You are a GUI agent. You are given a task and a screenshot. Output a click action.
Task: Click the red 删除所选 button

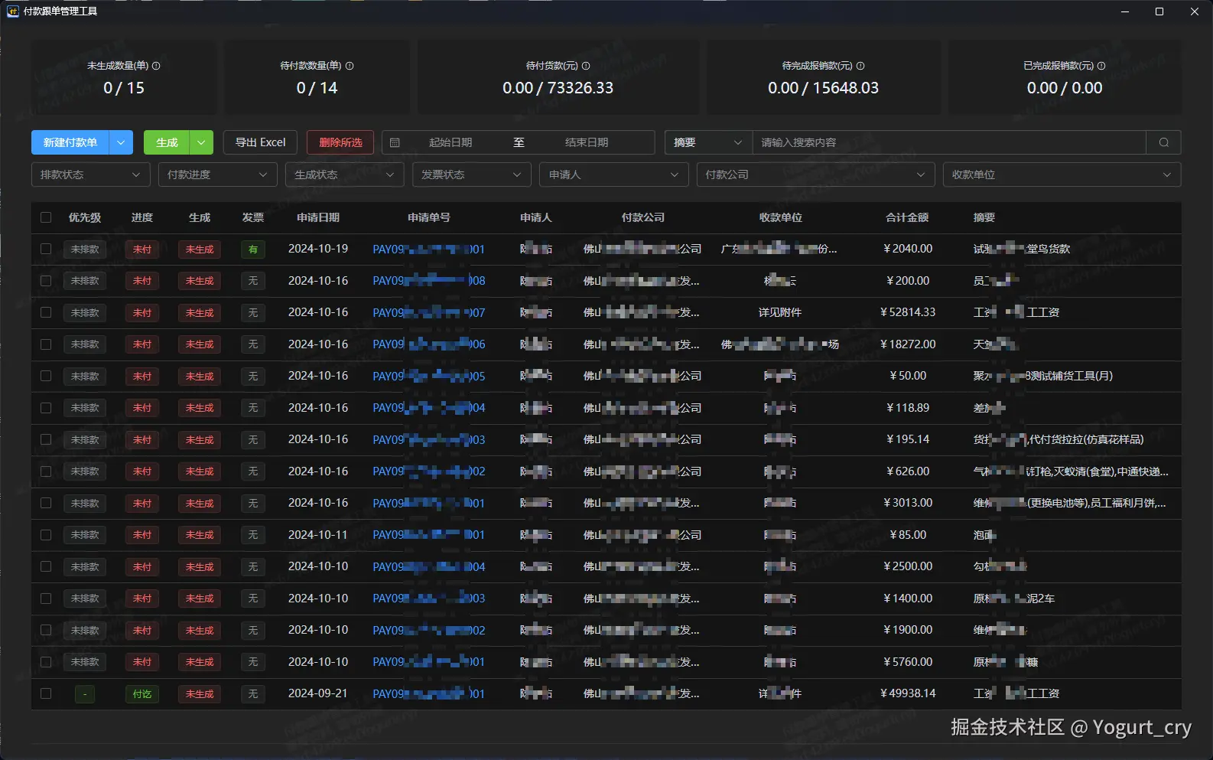pyautogui.click(x=340, y=142)
